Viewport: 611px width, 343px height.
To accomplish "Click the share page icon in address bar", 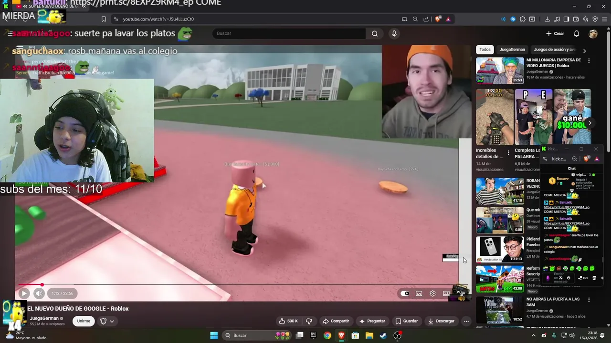I will click(x=426, y=19).
